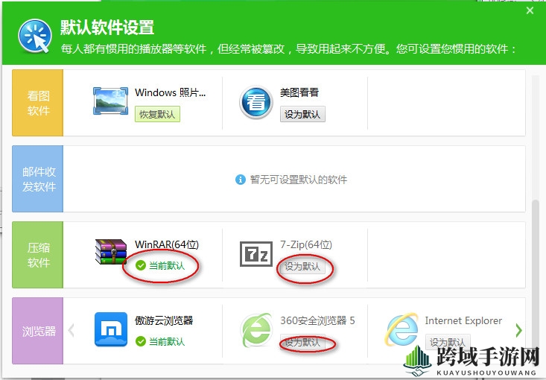Select the 压缩软件 category tab
Viewport: 546px width, 380px height.
[x=37, y=255]
